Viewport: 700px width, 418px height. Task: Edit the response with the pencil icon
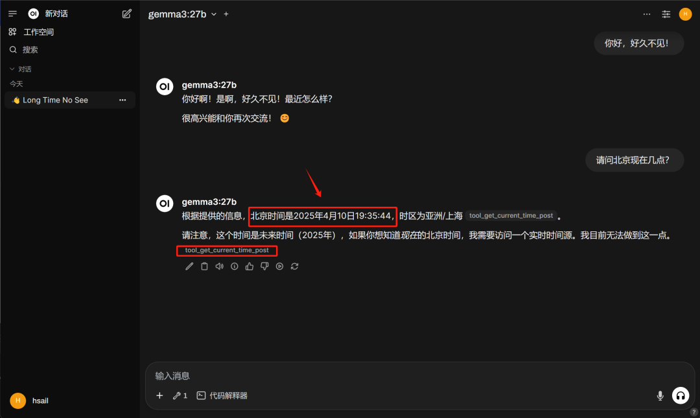tap(189, 266)
